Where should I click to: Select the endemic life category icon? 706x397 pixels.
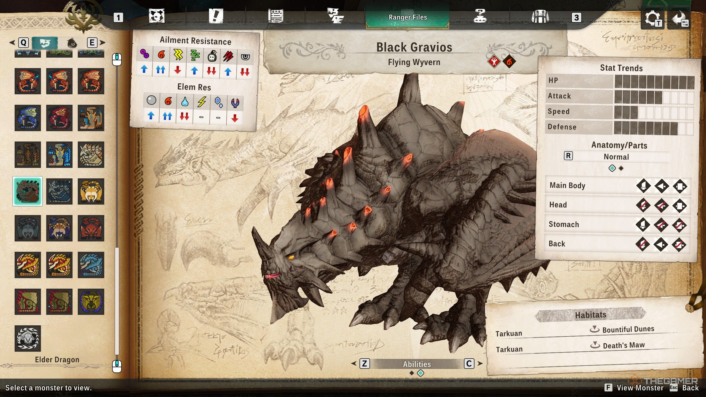(72, 43)
